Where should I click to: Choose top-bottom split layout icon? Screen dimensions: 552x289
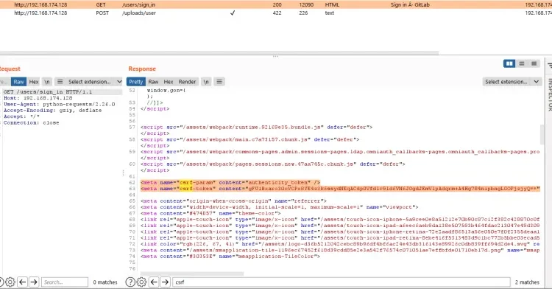522,63
